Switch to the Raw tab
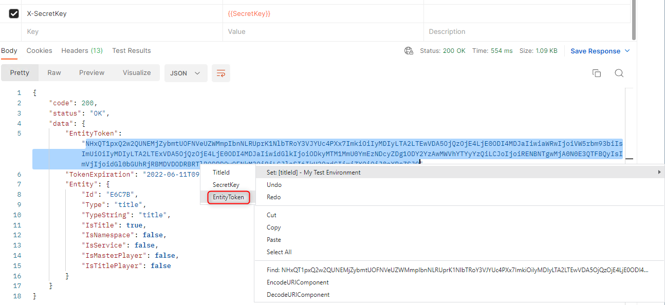665x305 pixels. pos(54,72)
